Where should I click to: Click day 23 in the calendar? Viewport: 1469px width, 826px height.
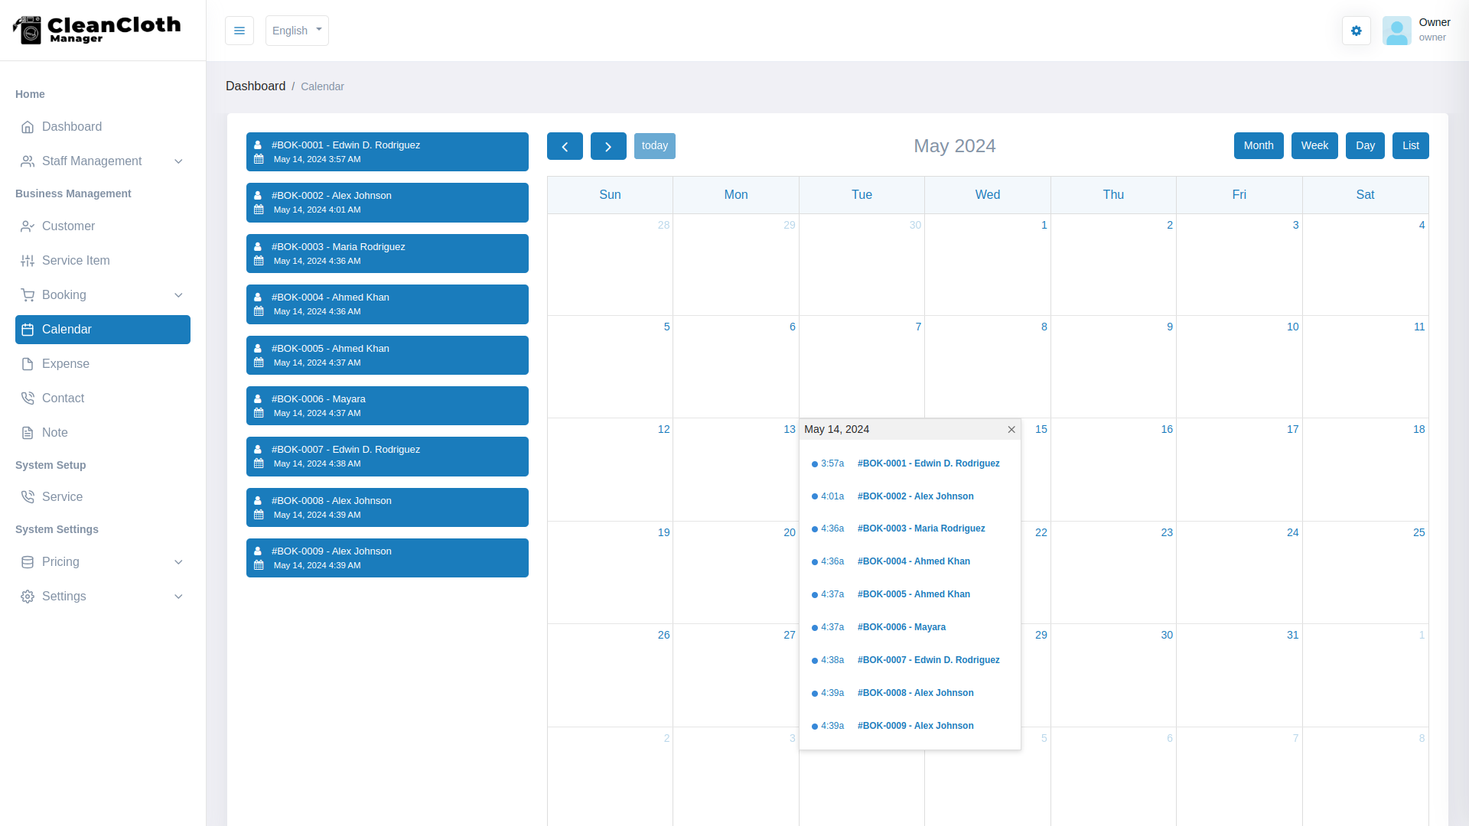tap(1166, 532)
